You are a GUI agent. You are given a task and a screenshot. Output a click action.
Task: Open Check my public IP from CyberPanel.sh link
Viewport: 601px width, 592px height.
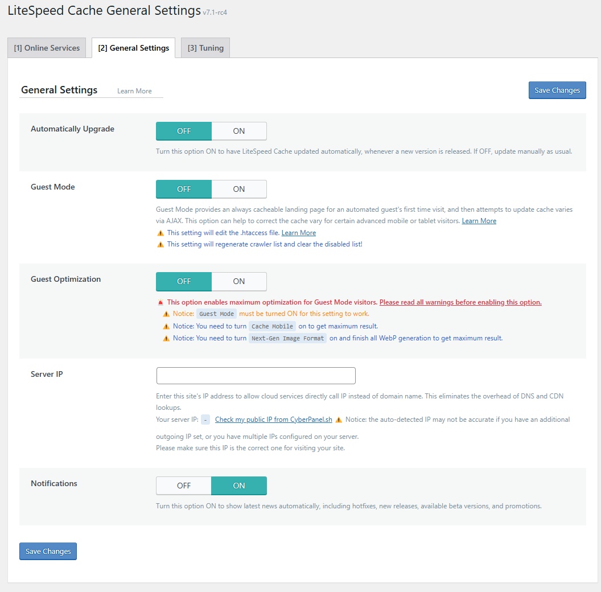click(x=274, y=420)
